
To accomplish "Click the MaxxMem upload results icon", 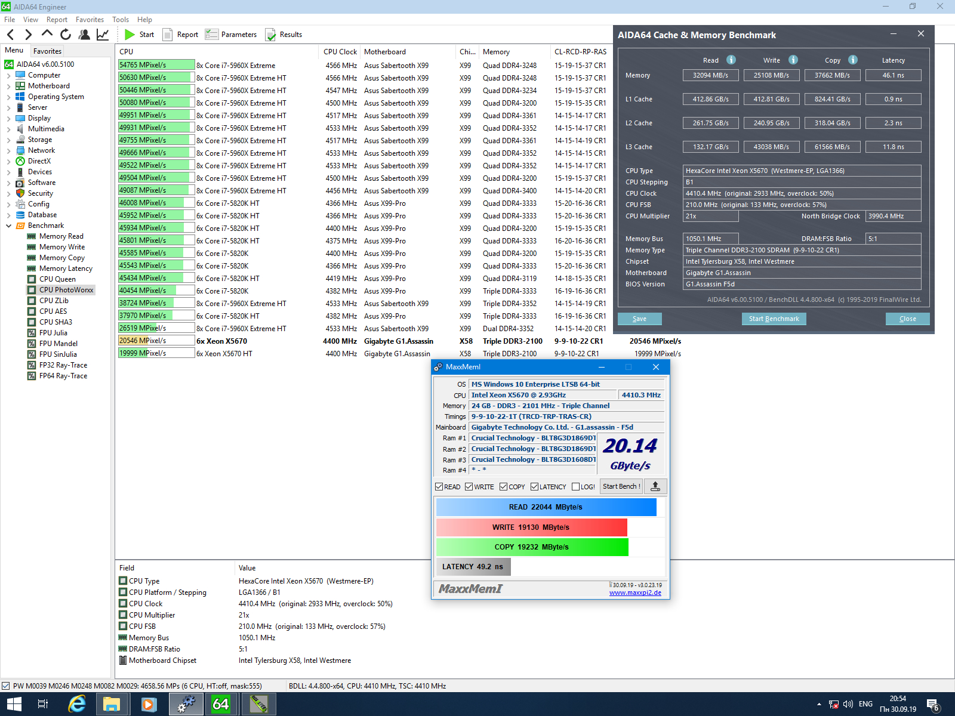I will (655, 486).
